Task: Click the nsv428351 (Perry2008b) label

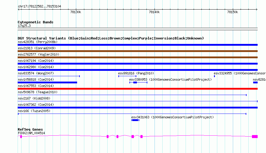Action: click(x=38, y=42)
